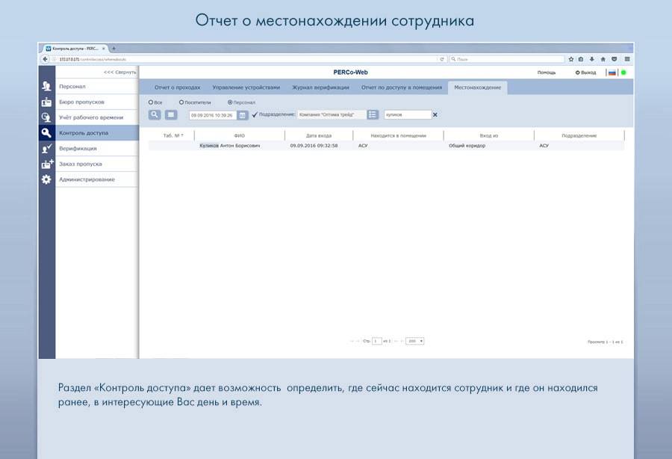Open the rows-per-page 200 dropdown
This screenshot has width=672, height=459.
click(414, 341)
